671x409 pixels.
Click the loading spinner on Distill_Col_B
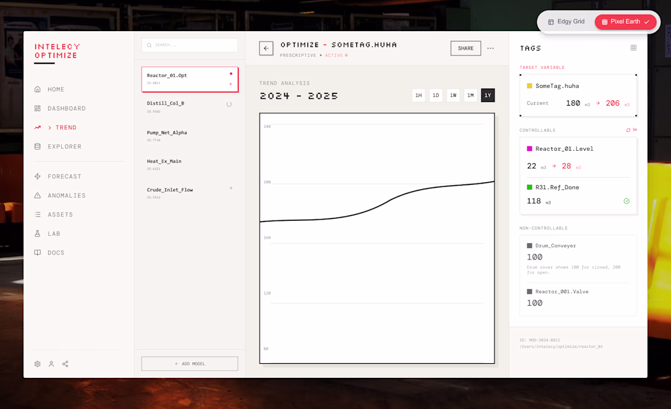229,104
